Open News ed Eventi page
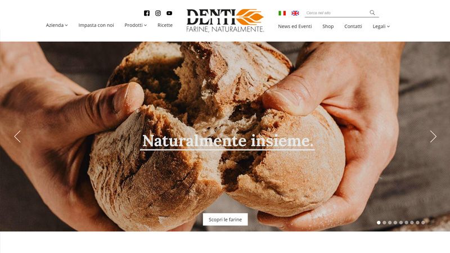 pyautogui.click(x=295, y=26)
